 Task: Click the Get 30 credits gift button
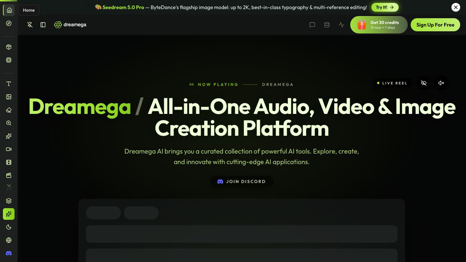[x=379, y=25]
